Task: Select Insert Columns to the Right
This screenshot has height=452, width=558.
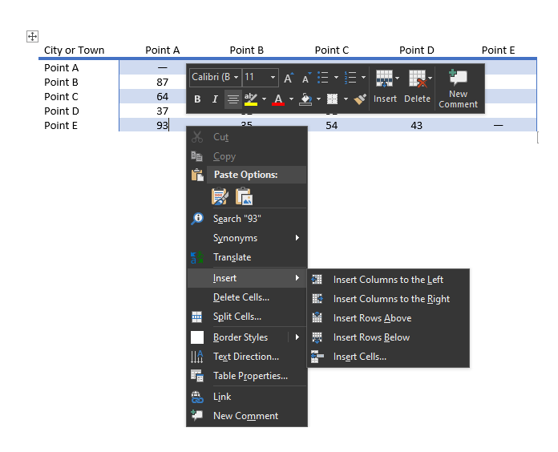Action: tap(391, 299)
